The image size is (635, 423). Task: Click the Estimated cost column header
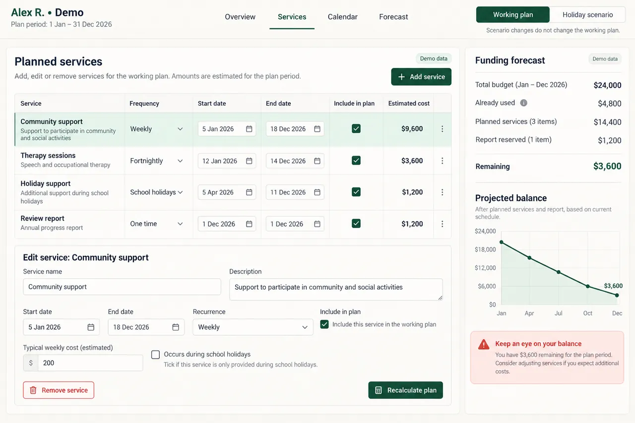click(409, 104)
